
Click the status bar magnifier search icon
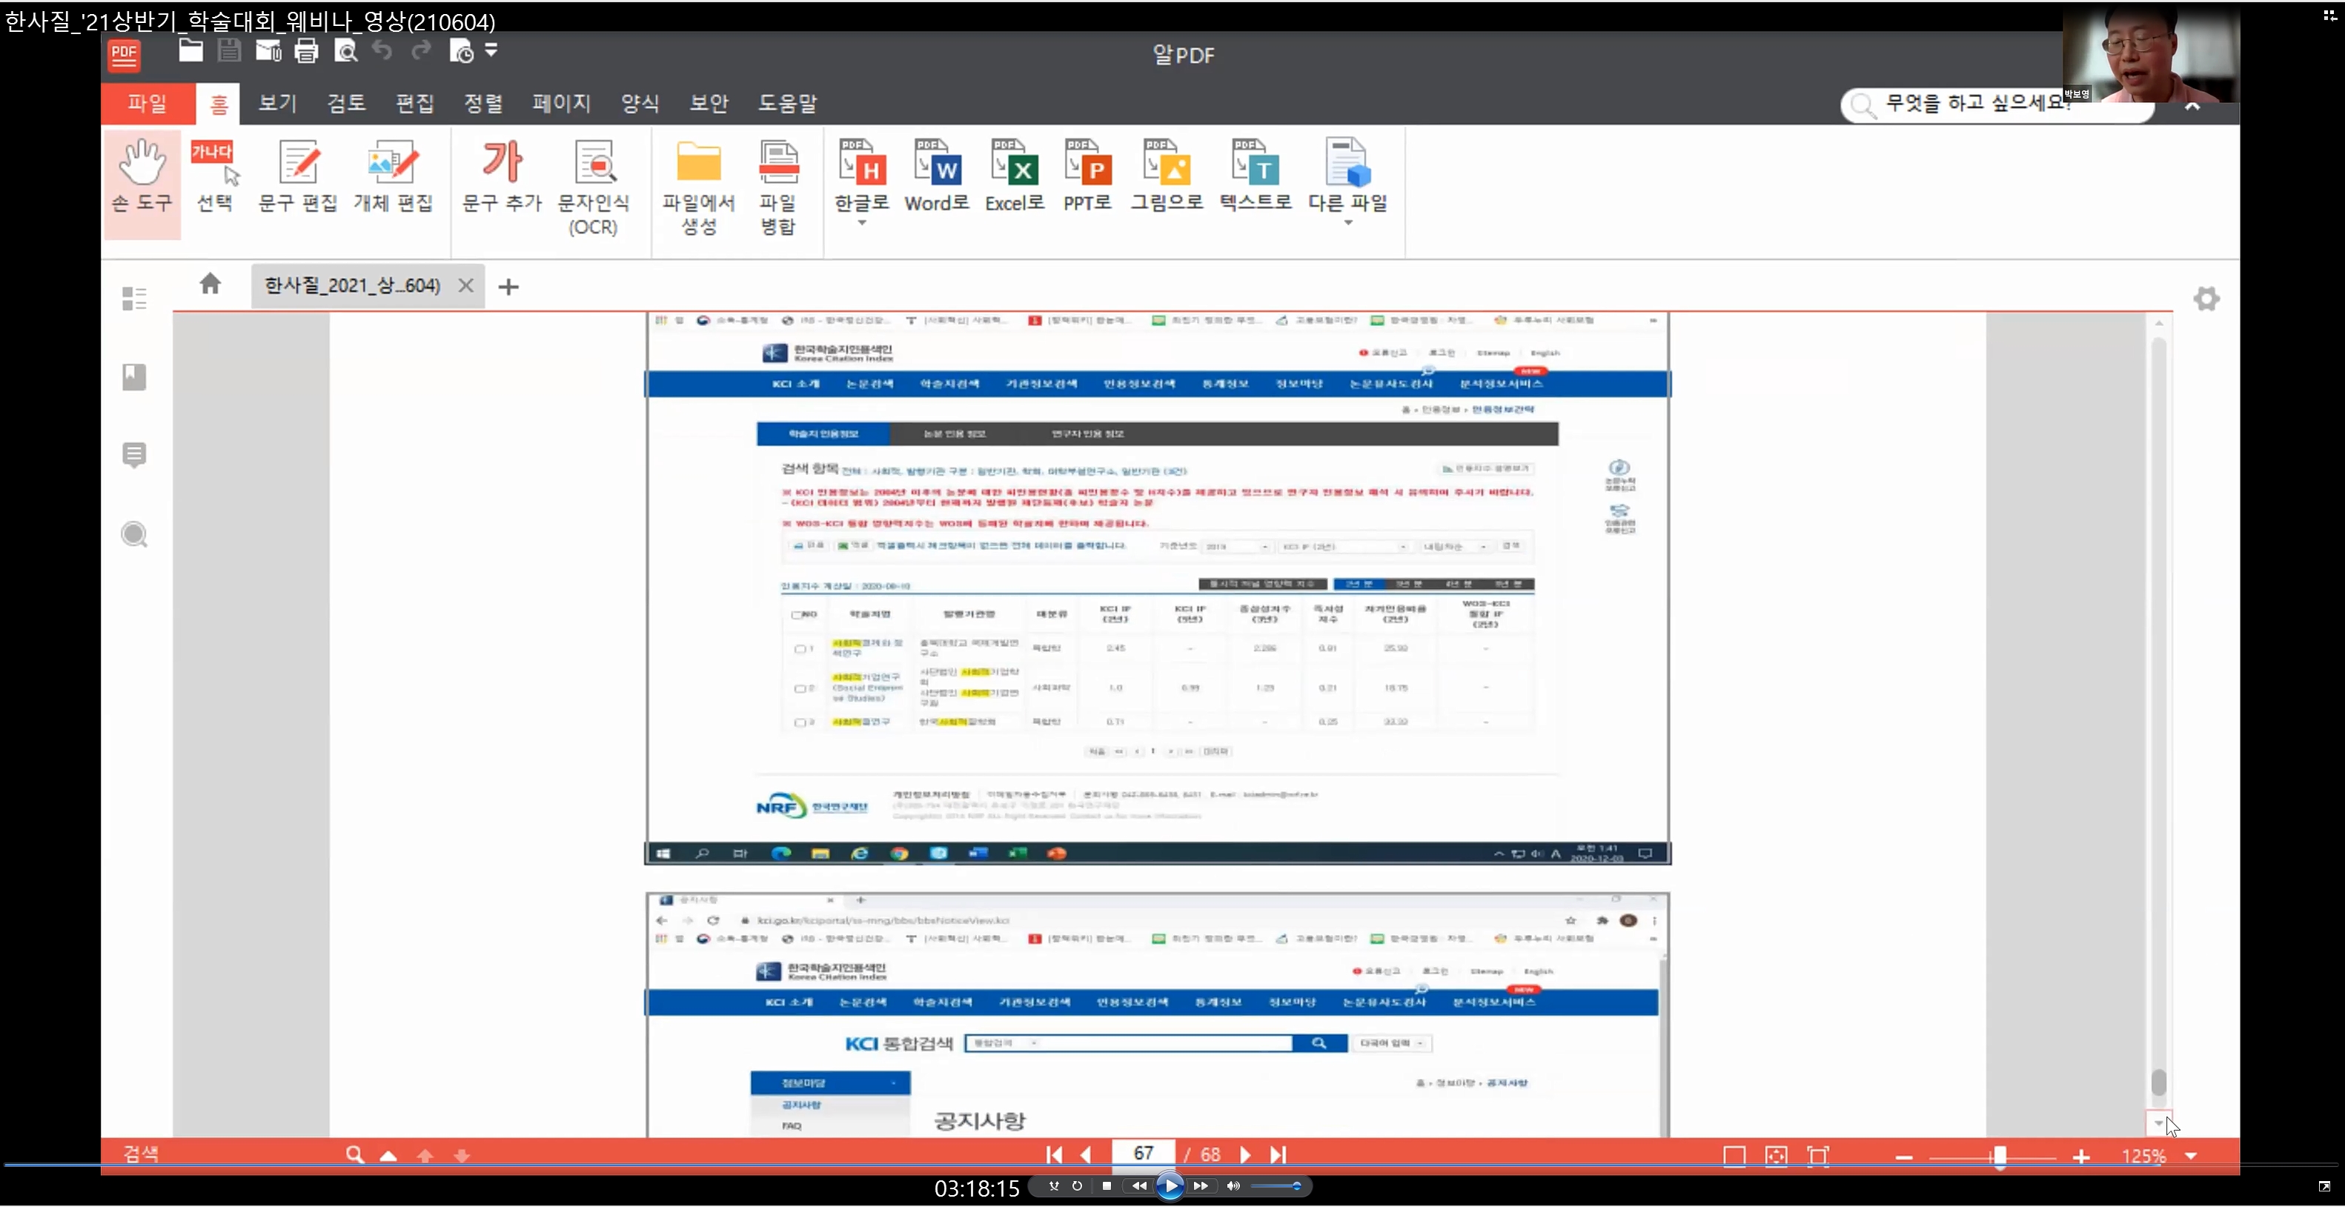pos(354,1155)
